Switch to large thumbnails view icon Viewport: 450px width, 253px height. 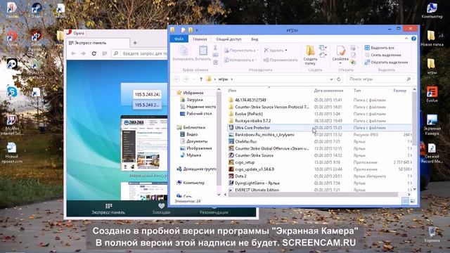pyautogui.click(x=412, y=201)
